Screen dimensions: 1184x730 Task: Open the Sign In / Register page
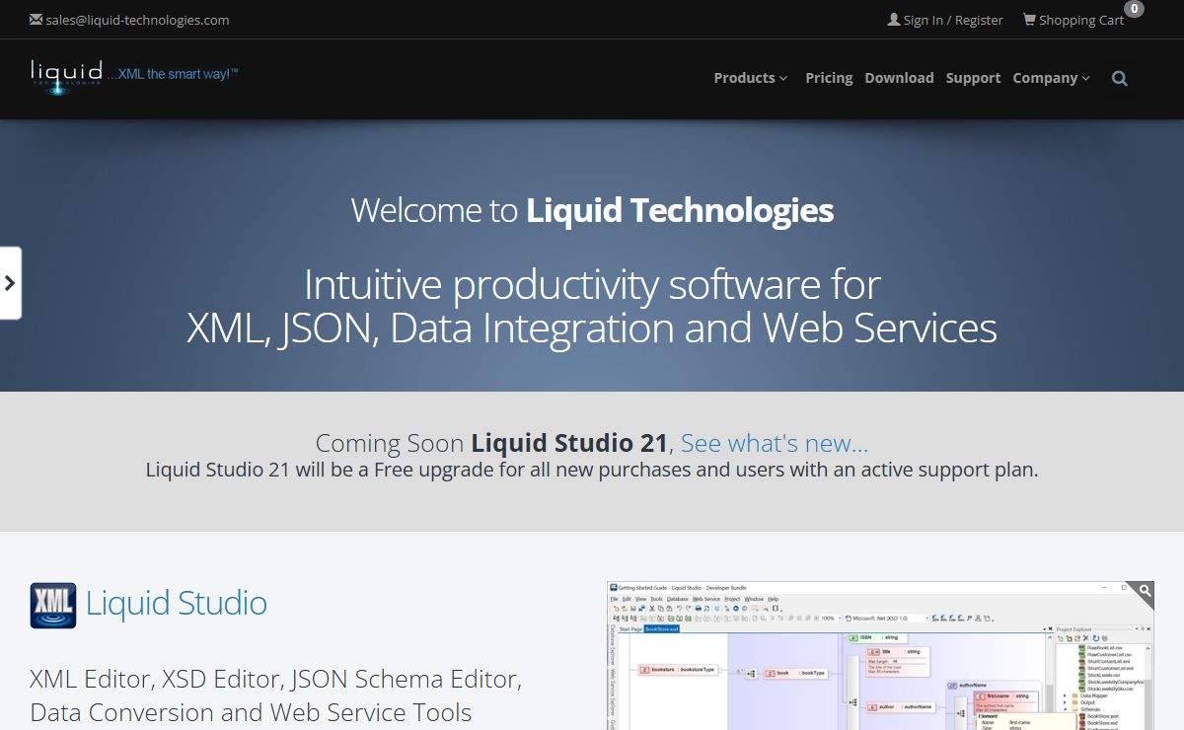pyautogui.click(x=945, y=20)
